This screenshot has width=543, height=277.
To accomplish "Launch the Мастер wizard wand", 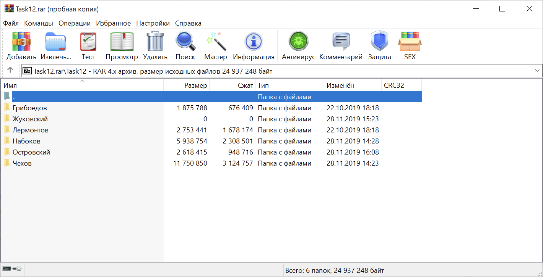I will click(216, 46).
